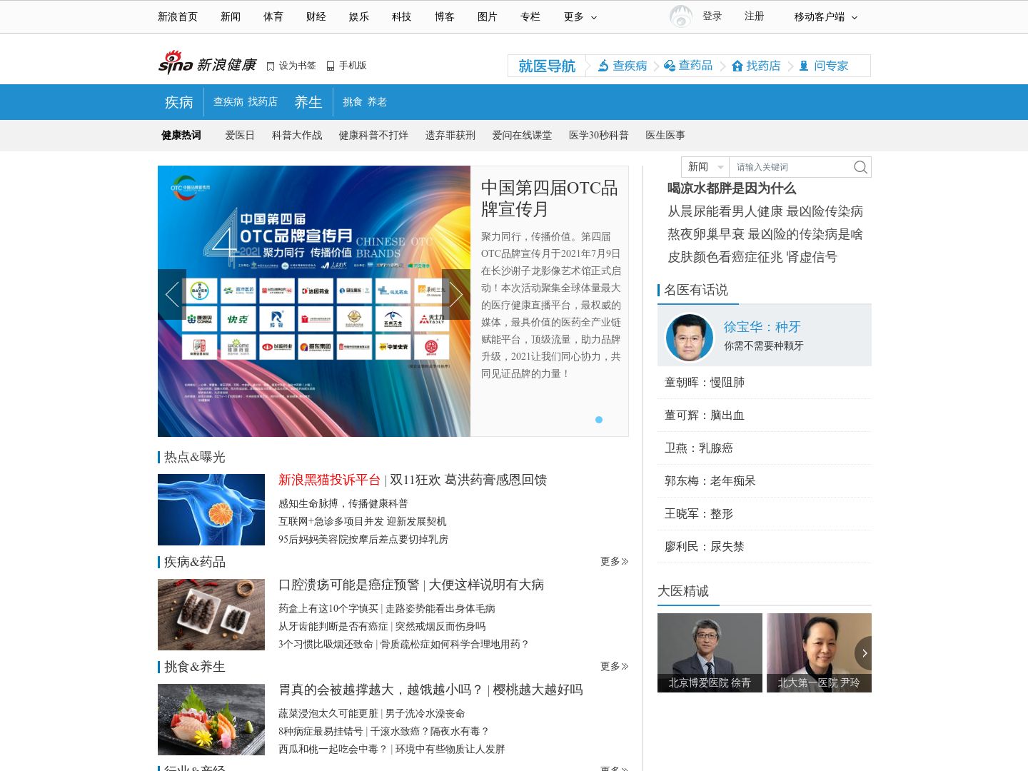1028x771 pixels.
Task: Click the search magnifier icon
Action: point(860,167)
